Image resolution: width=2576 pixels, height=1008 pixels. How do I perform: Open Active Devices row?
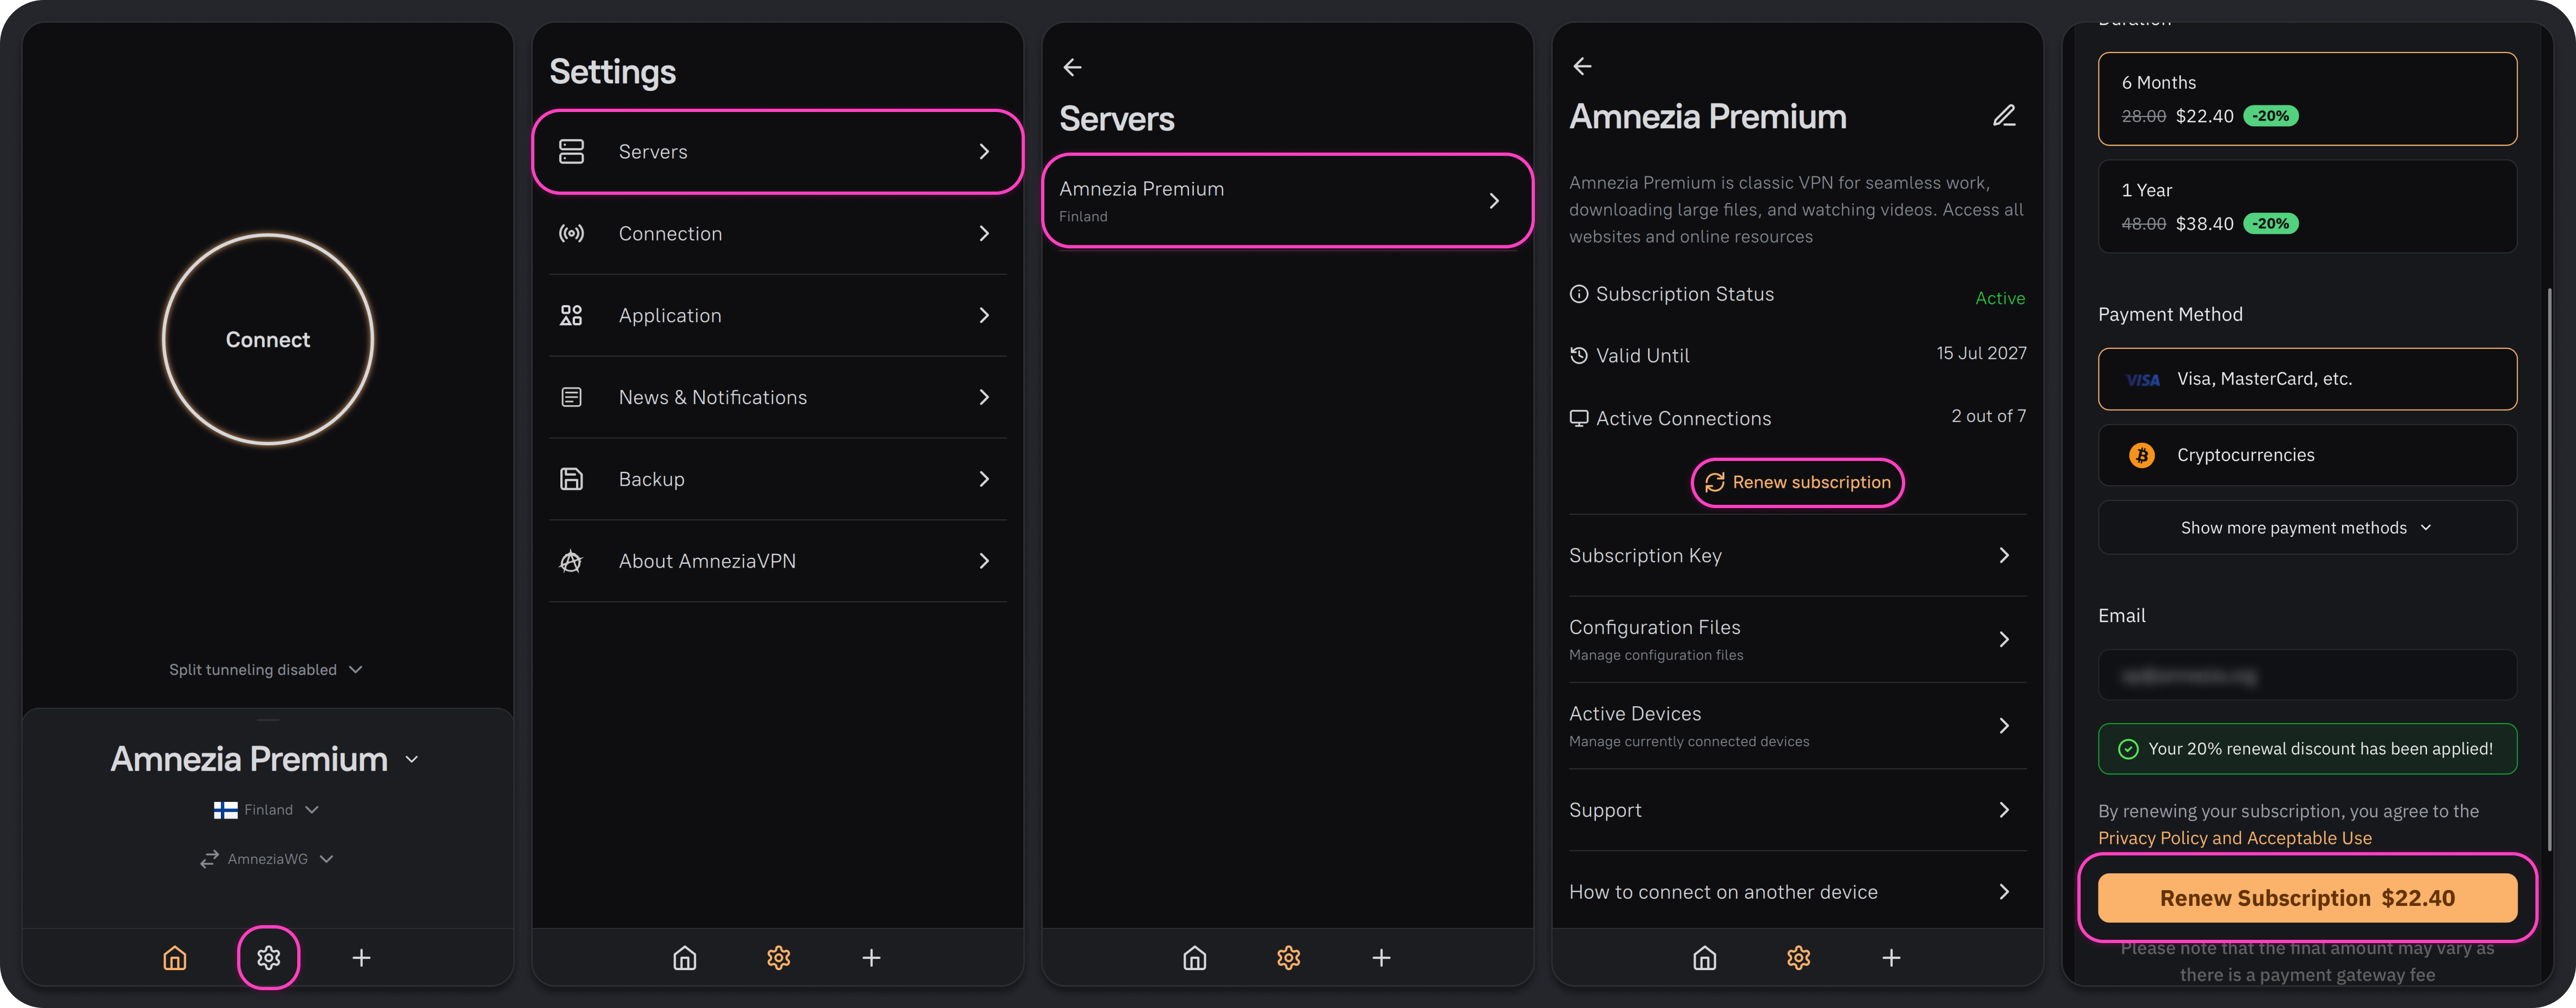pos(1798,726)
